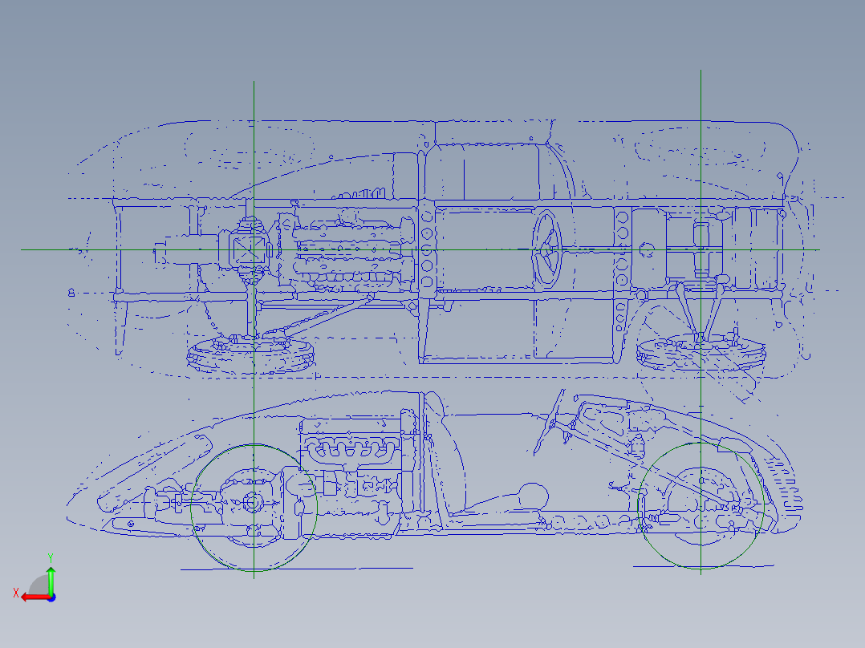The height and width of the screenshot is (648, 865).
Task: Click the gray XY plane arc on the triad
Action: [x=38, y=584]
